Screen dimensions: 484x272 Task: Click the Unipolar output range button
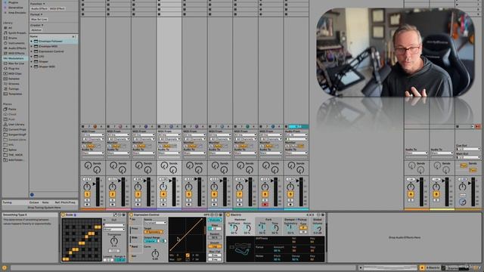point(150,241)
